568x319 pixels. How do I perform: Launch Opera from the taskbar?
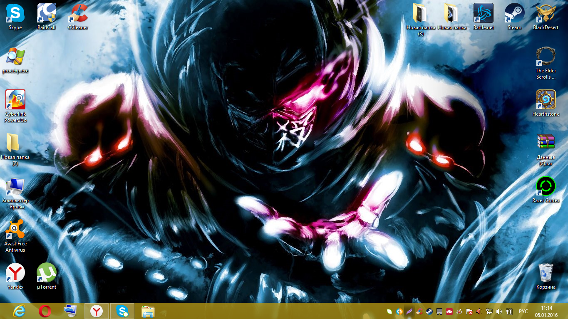point(45,311)
